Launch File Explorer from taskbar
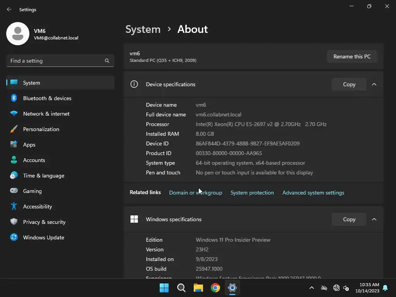The width and height of the screenshot is (396, 297). click(198, 288)
